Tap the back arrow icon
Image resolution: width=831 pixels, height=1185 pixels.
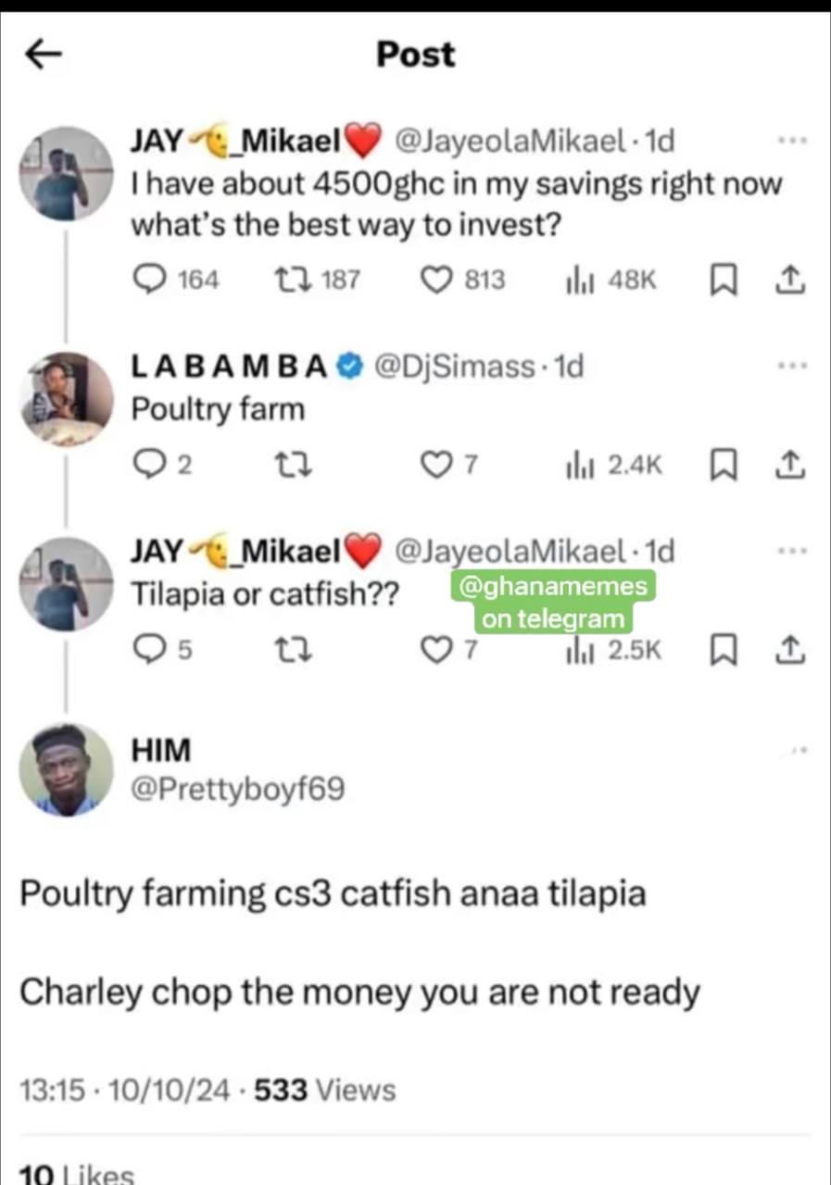[x=43, y=56]
